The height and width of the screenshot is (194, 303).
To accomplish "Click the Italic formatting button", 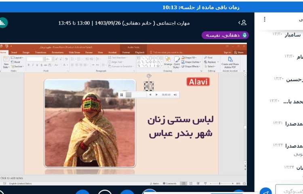I will coord(33,65).
